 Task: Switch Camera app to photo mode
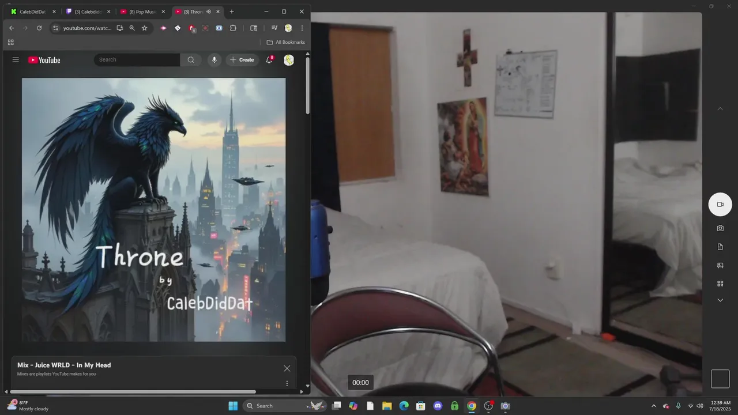720,228
